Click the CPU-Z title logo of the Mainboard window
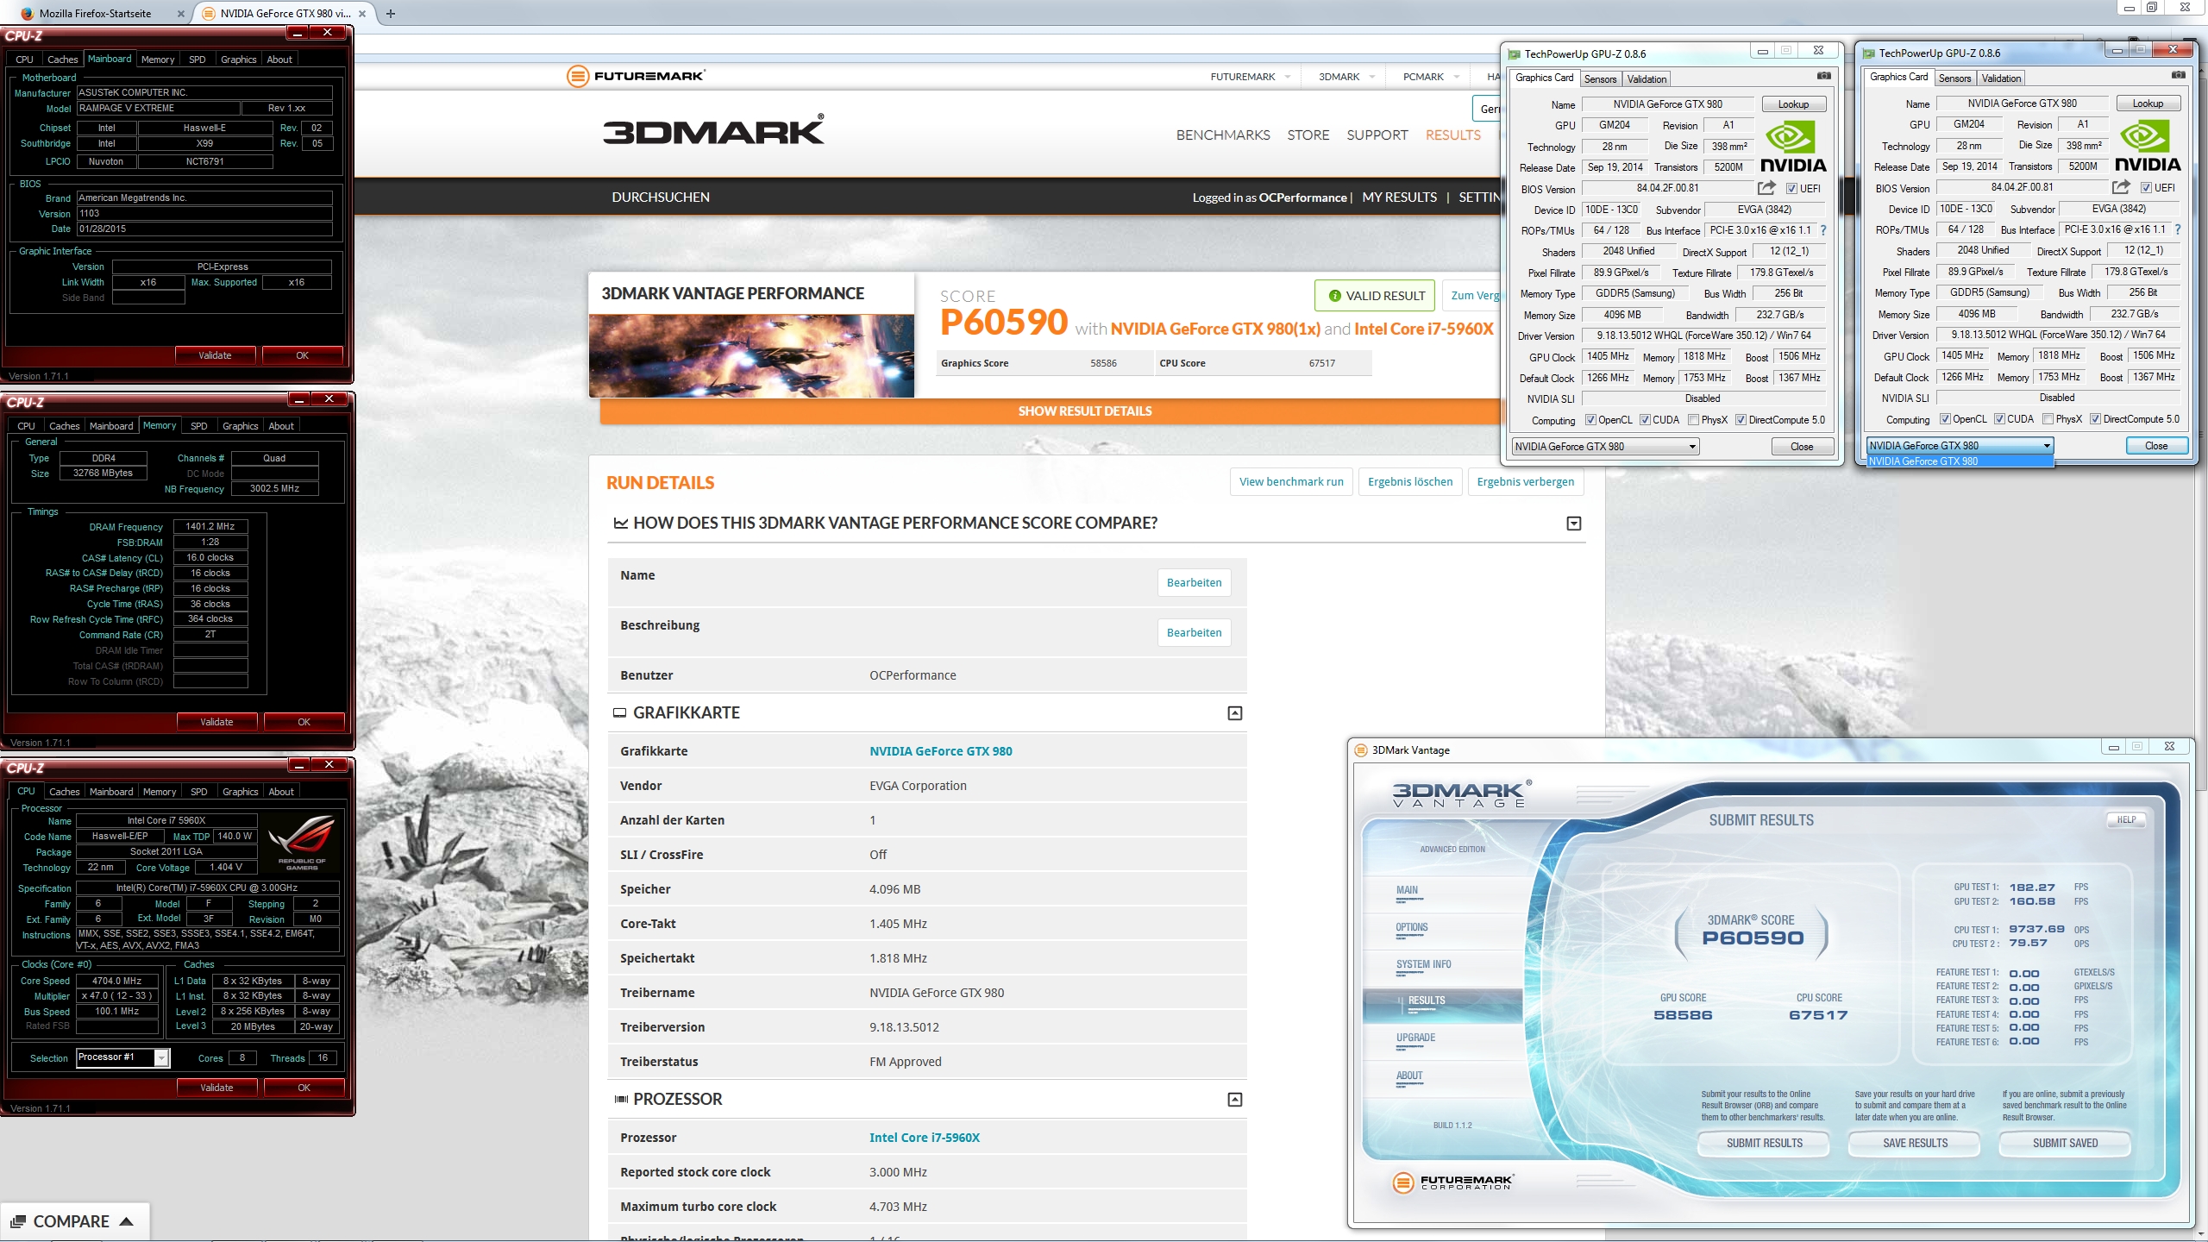The image size is (2208, 1242). [23, 35]
